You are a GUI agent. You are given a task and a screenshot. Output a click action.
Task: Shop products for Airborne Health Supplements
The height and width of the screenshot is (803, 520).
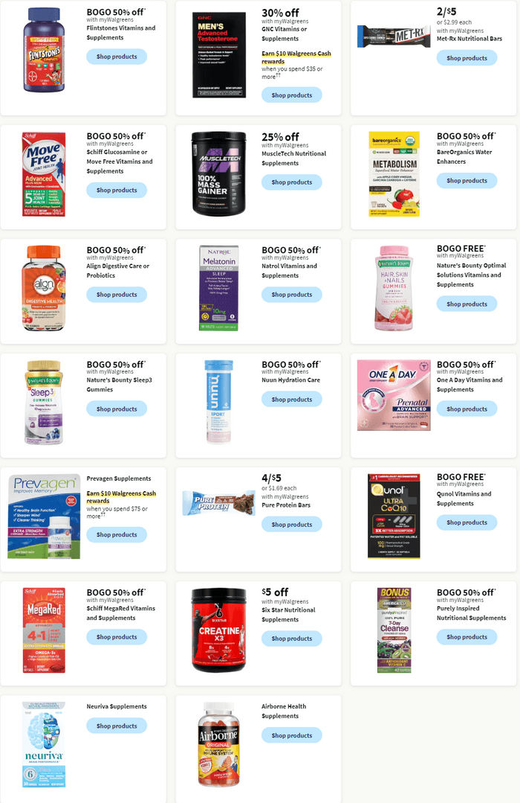tap(291, 735)
